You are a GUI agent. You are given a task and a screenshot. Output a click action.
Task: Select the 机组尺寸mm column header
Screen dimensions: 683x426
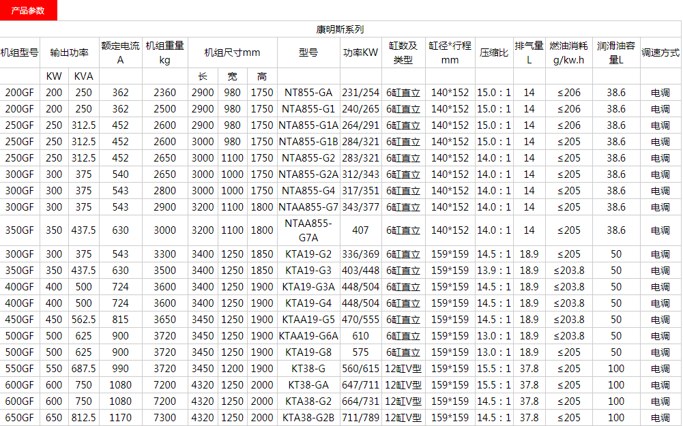tap(232, 52)
